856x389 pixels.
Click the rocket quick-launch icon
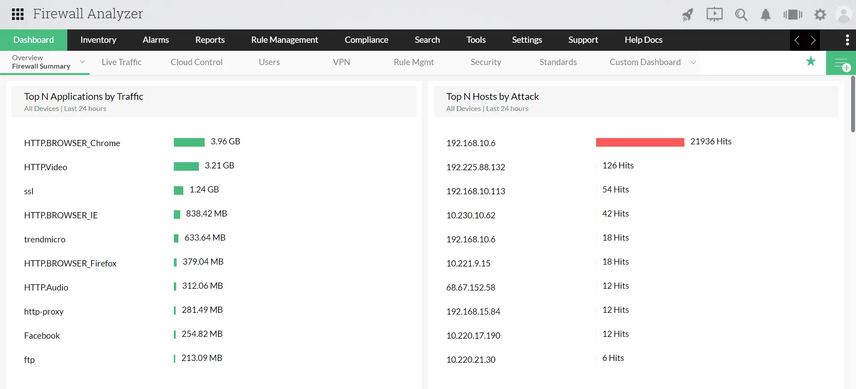tap(687, 15)
